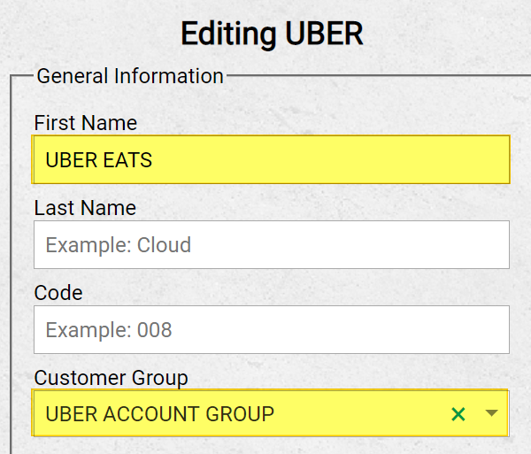This screenshot has height=454, width=531.
Task: Clear the UBER ACCOUNT GROUP selection
Action: [458, 413]
